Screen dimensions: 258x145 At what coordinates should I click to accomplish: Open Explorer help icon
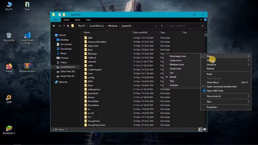[205, 20]
